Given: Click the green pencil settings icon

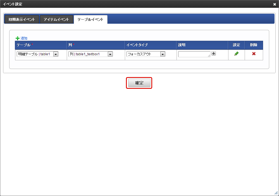Looking at the screenshot, I should [x=236, y=54].
